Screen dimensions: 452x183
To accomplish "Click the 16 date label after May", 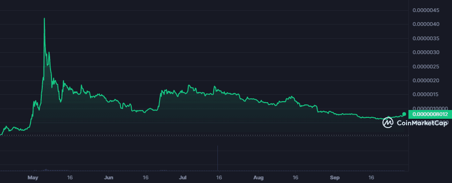I will 70,177.
